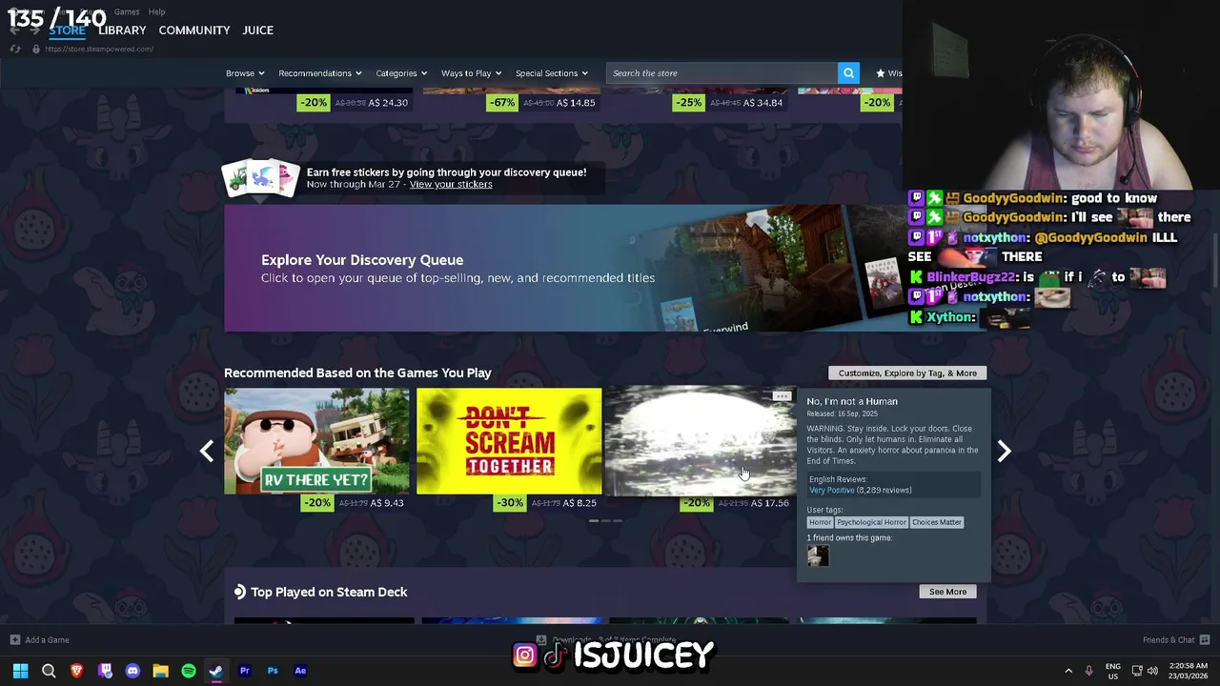The width and height of the screenshot is (1220, 686).
Task: Click Customize, Explore by Tag, & More
Action: [x=907, y=373]
